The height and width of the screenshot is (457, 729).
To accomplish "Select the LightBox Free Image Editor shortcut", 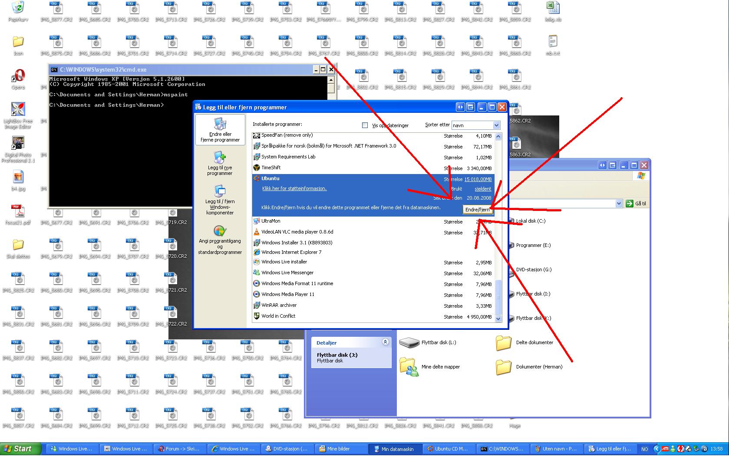I will click(x=18, y=115).
